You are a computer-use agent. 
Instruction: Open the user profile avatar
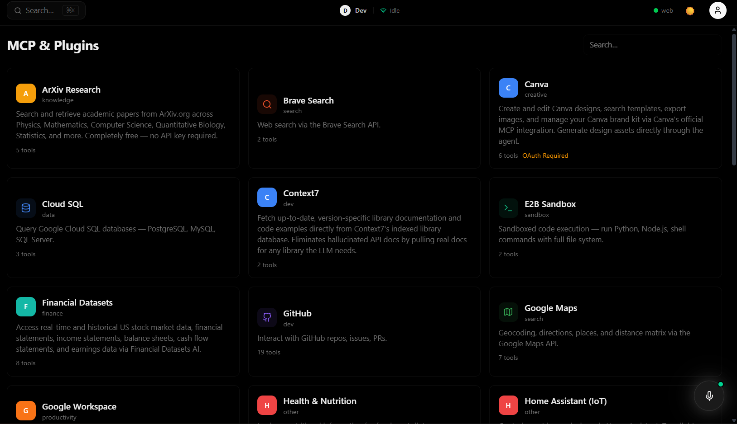(718, 10)
